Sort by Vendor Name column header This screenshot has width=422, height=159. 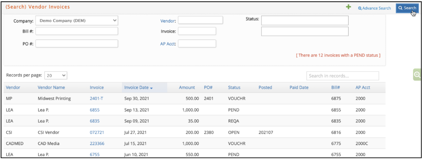click(x=51, y=87)
